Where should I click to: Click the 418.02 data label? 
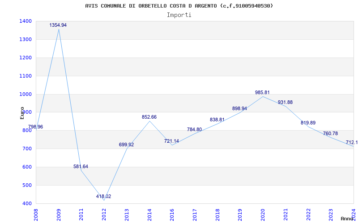click(103, 196)
